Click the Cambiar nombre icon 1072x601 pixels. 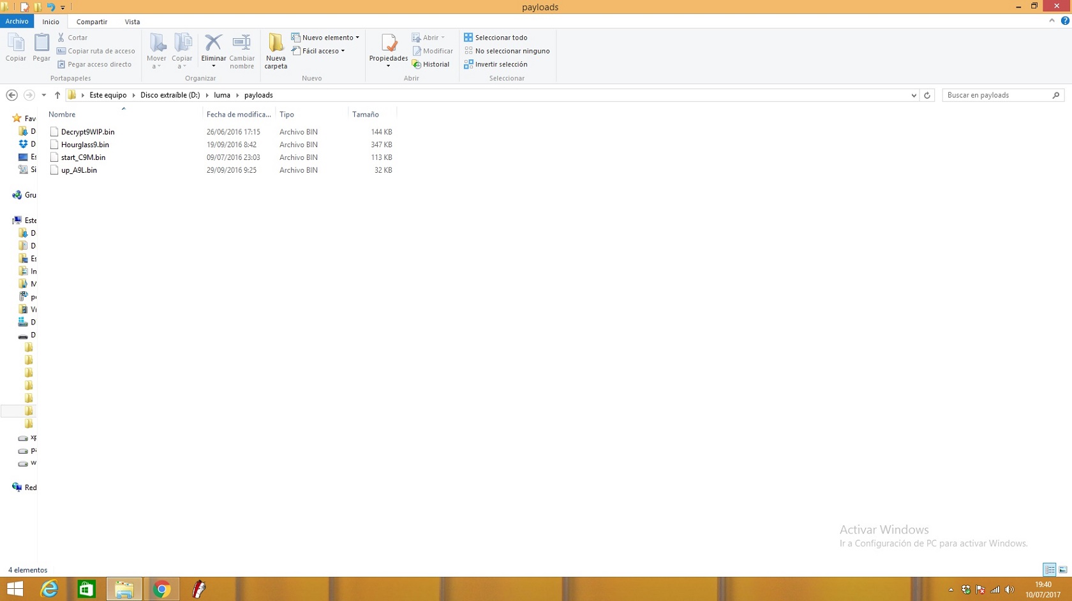[x=242, y=43]
